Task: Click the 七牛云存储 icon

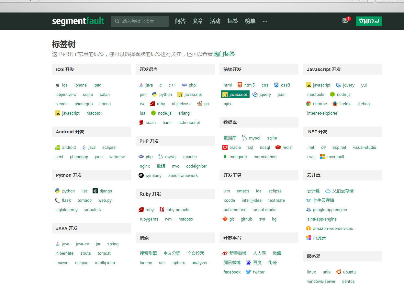Action: coord(309,200)
